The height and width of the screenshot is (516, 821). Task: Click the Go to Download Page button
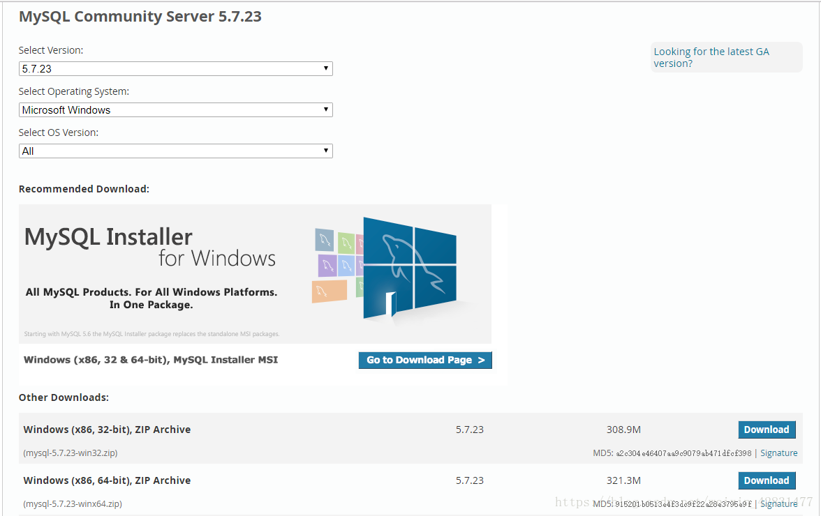[x=425, y=361]
